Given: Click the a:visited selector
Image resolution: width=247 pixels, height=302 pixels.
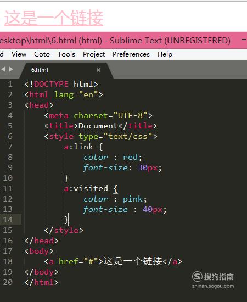Looking at the screenshot, I should pyautogui.click(x=86, y=188).
